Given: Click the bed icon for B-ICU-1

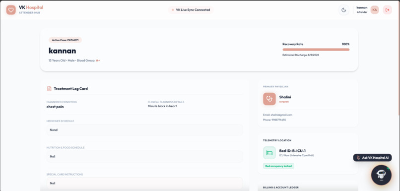Looking at the screenshot, I should [269, 153].
